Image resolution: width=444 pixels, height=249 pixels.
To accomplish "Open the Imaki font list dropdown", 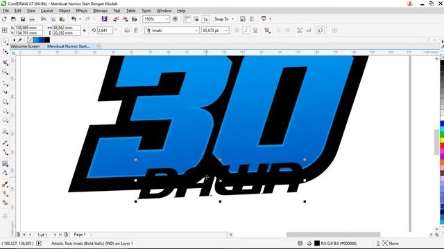I will tap(196, 30).
